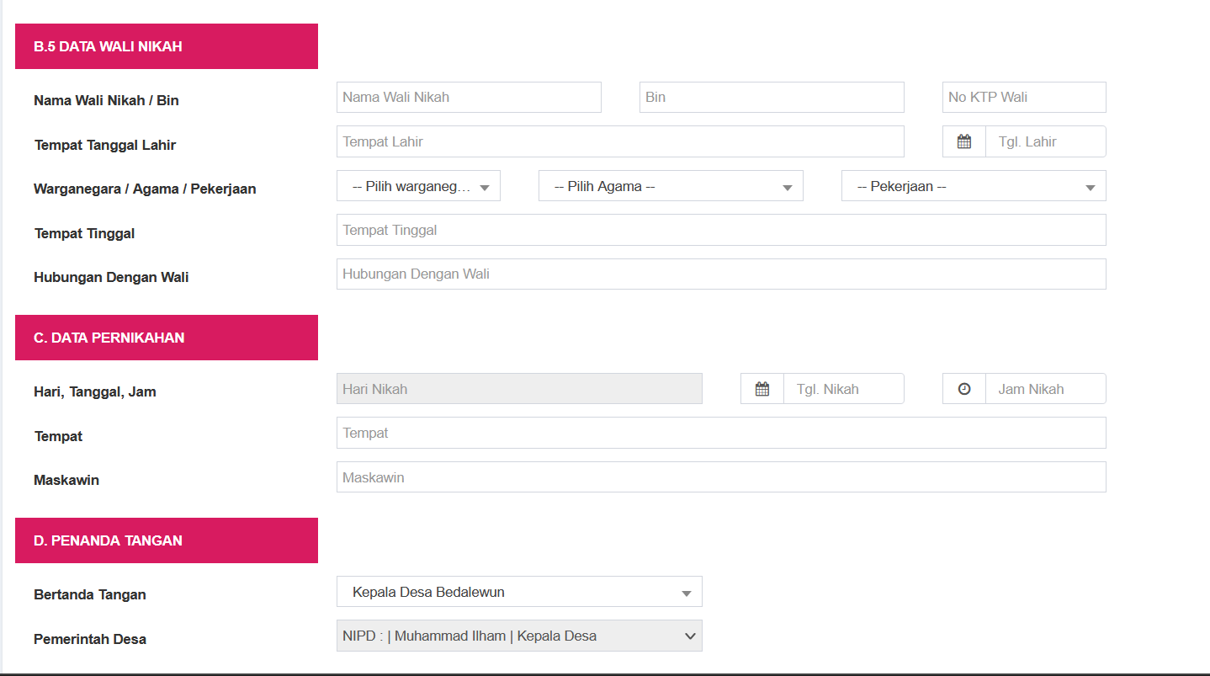1210x676 pixels.
Task: Click the Maskawin input field
Action: [x=721, y=476]
